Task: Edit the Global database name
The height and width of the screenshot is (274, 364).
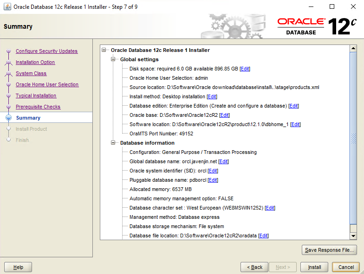Action: tap(224, 161)
